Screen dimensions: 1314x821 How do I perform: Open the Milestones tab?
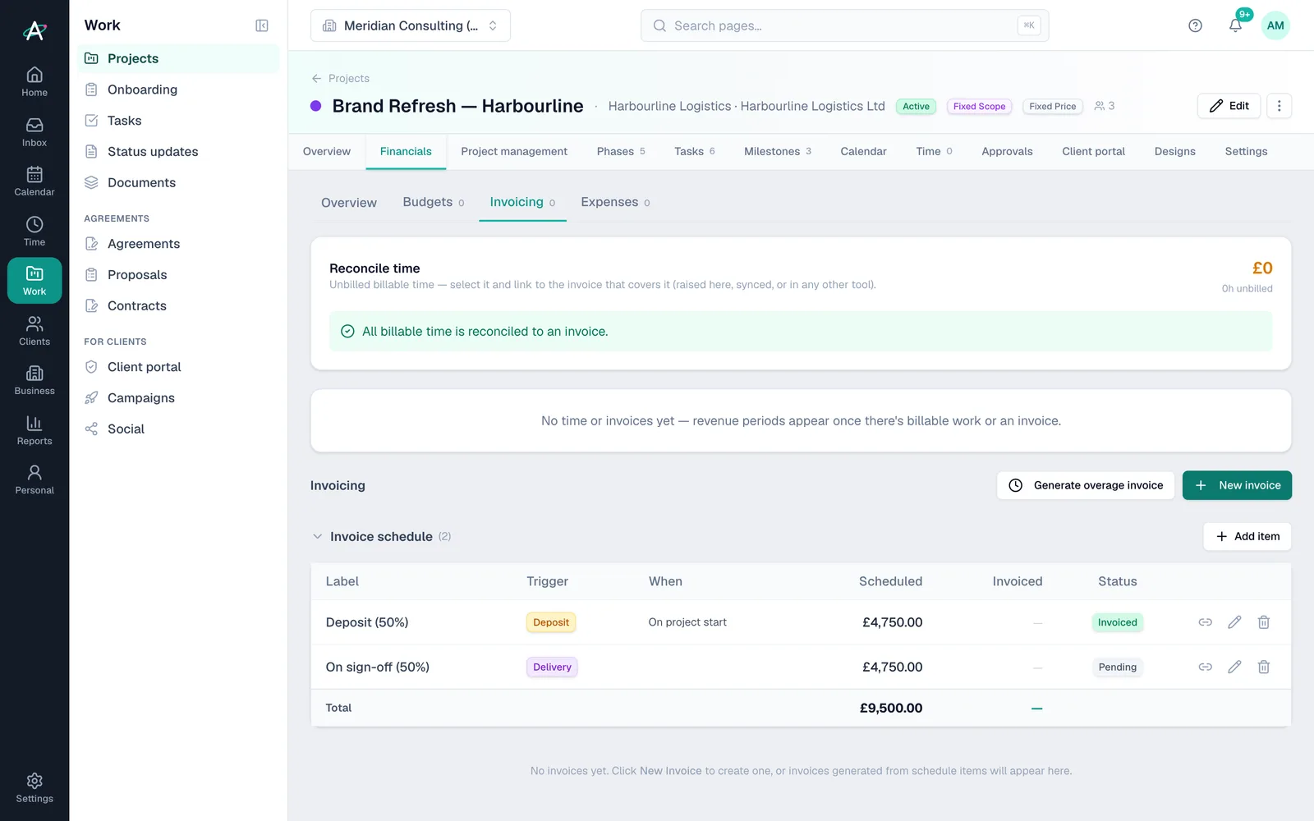[x=778, y=151]
